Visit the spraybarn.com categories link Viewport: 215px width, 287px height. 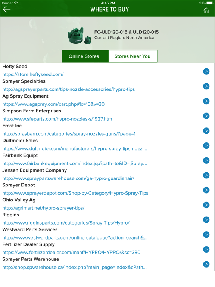pyautogui.click(x=69, y=134)
